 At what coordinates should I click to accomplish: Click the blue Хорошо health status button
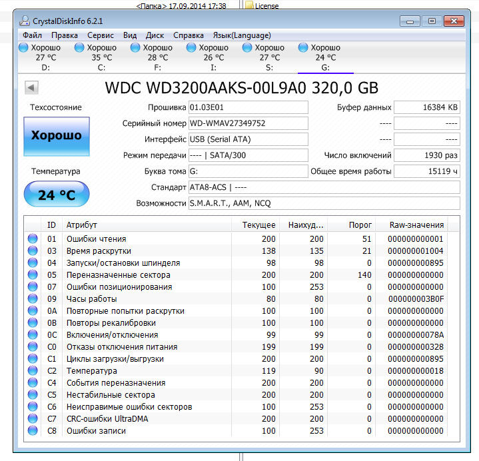coord(57,137)
